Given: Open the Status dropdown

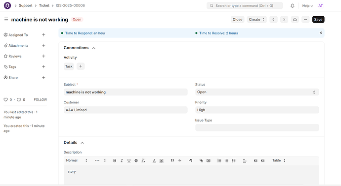Looking at the screenshot, I should pos(257,92).
